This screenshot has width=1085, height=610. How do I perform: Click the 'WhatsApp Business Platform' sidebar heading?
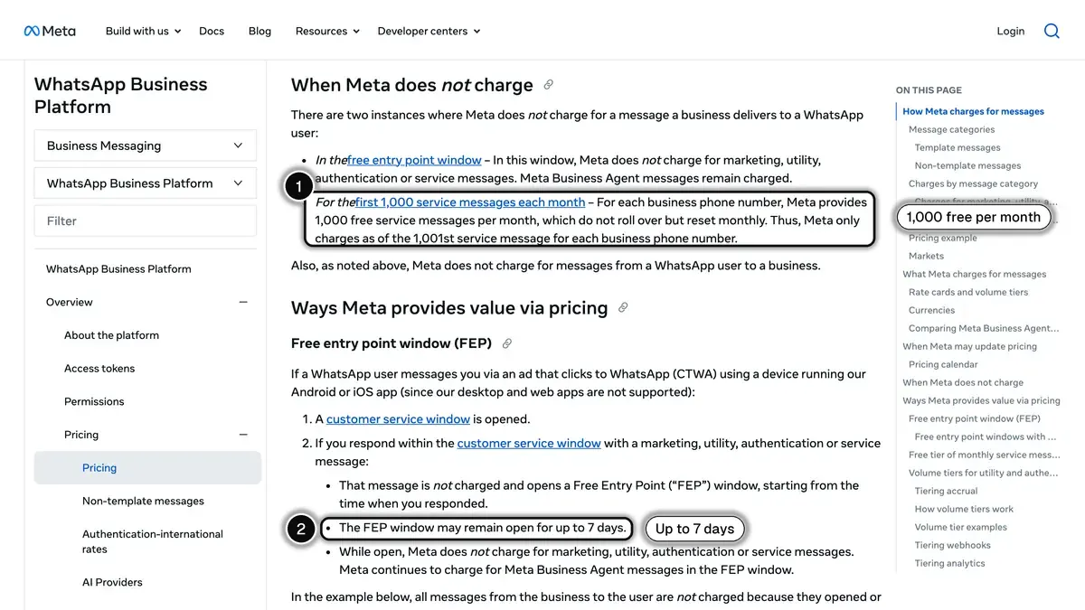click(x=120, y=95)
